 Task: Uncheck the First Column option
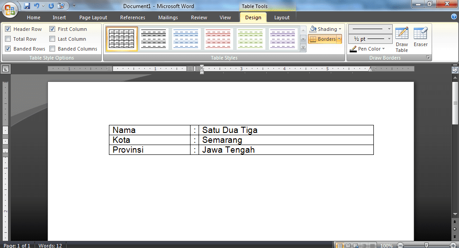[x=52, y=29]
